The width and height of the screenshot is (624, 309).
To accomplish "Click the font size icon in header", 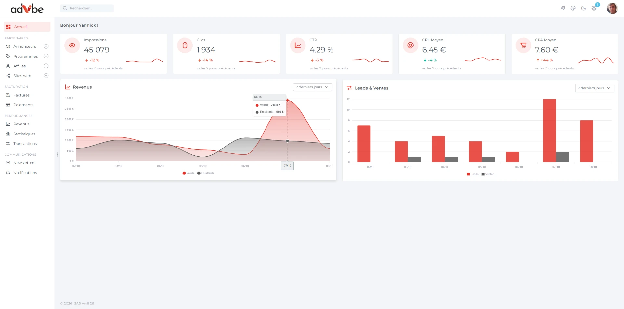I will tap(563, 8).
